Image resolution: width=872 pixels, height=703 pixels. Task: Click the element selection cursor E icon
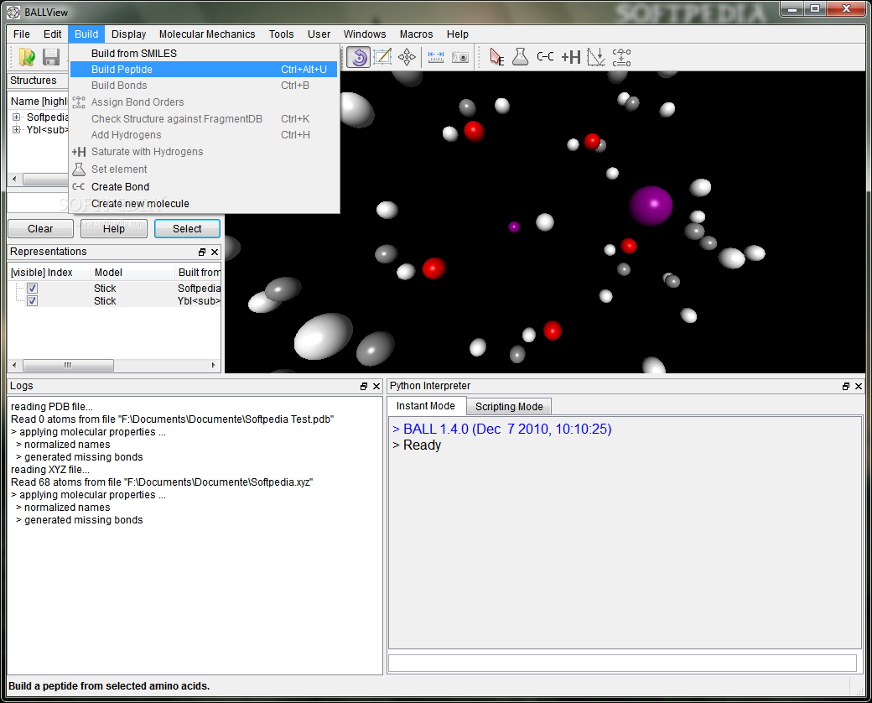[x=496, y=57]
